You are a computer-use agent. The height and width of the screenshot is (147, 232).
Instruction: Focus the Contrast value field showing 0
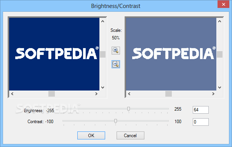point(201,122)
